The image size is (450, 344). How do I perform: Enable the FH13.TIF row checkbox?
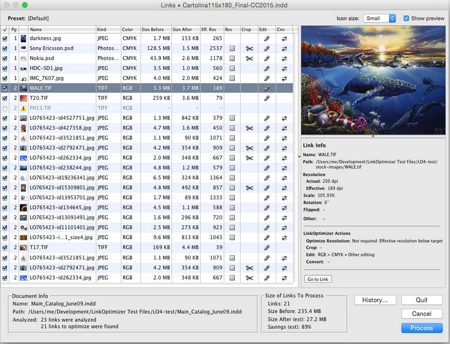(x=5, y=108)
